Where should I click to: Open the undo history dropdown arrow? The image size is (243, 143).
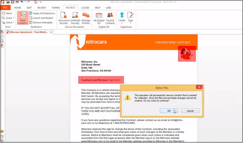[x=25, y=2]
